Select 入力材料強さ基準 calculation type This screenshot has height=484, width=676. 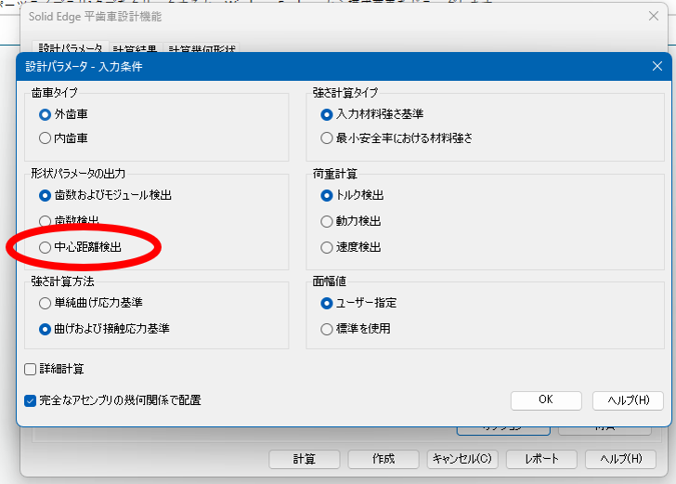click(x=326, y=114)
